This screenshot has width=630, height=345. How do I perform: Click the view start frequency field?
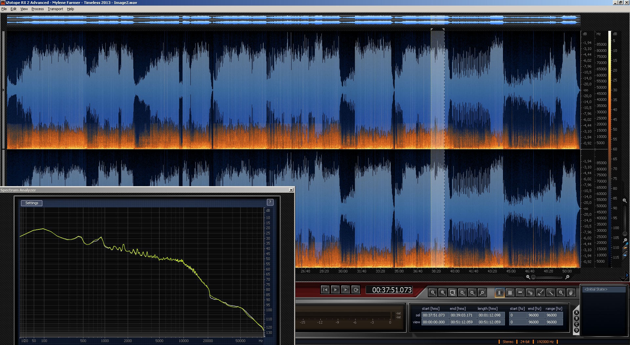click(518, 322)
